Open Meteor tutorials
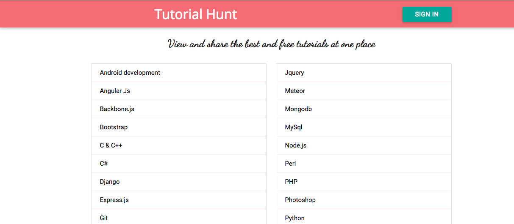The width and height of the screenshot is (514, 224). coord(364,91)
